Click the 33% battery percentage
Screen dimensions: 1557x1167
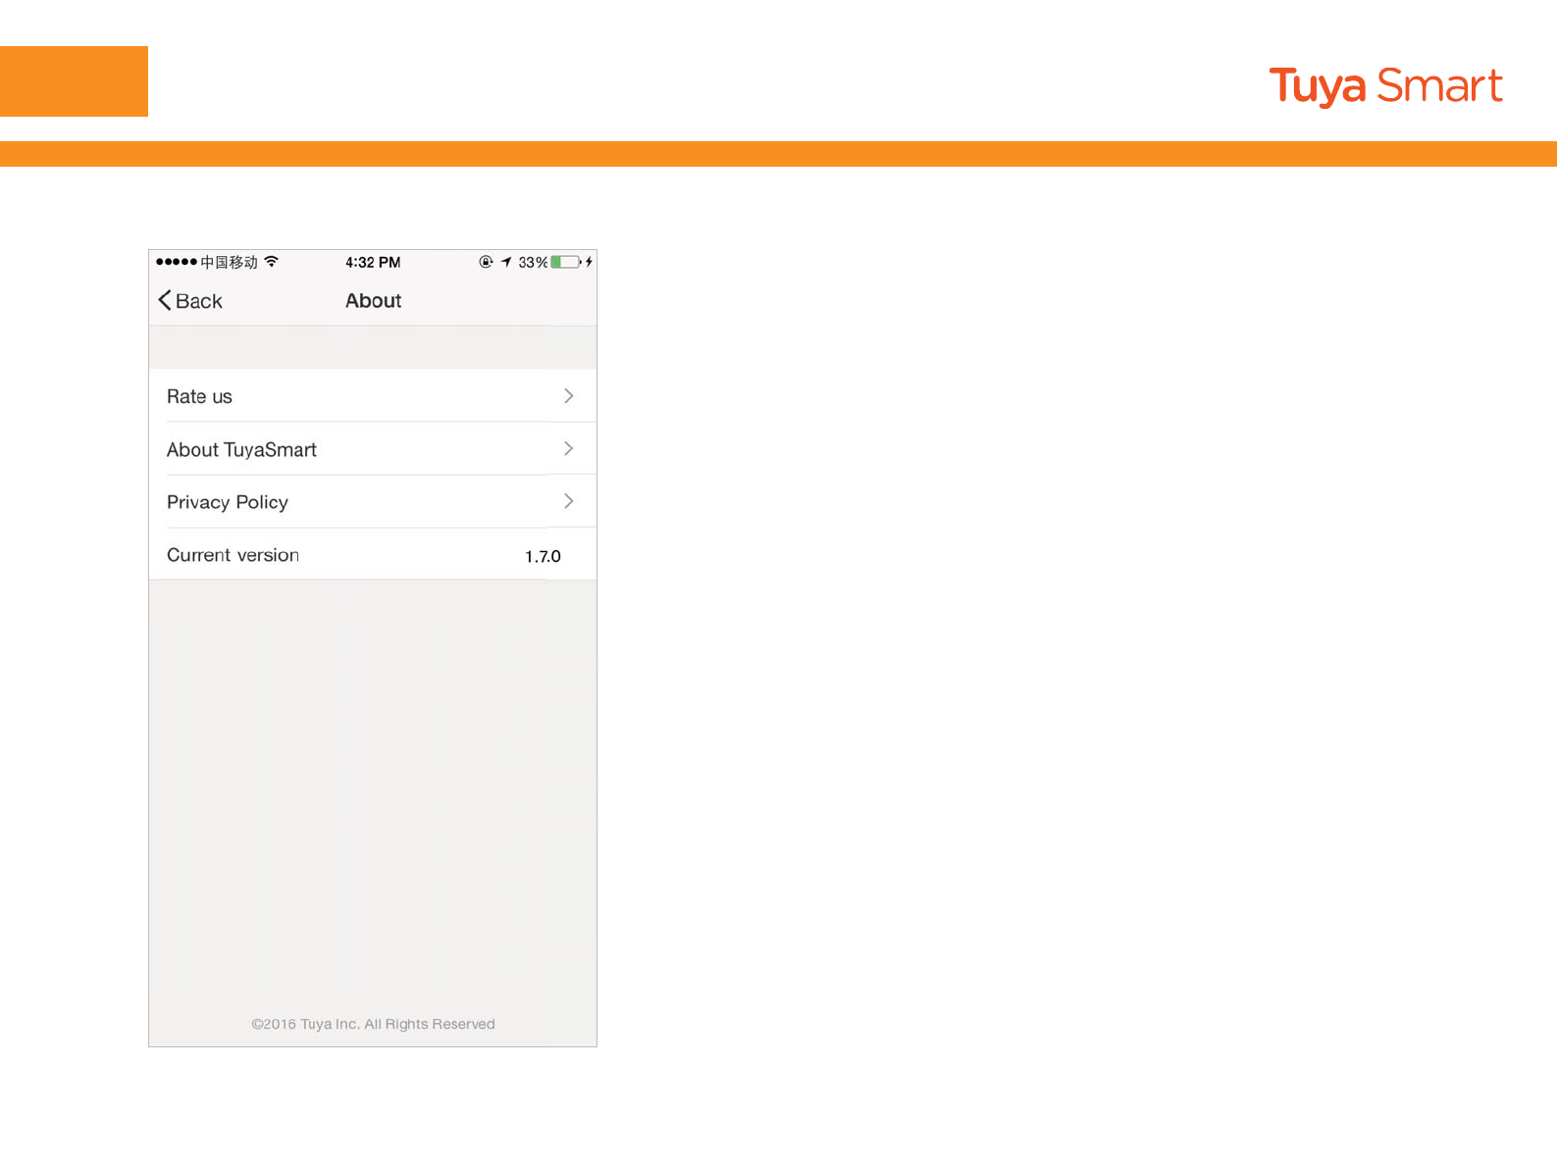533,262
